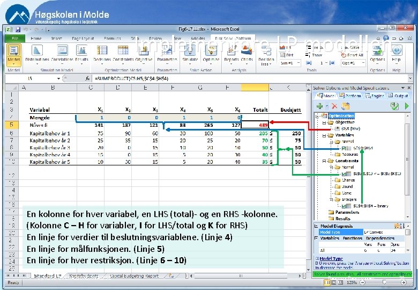The image size is (418, 290).
Task: Collapse the Optimization tree node
Action: pos(317,116)
